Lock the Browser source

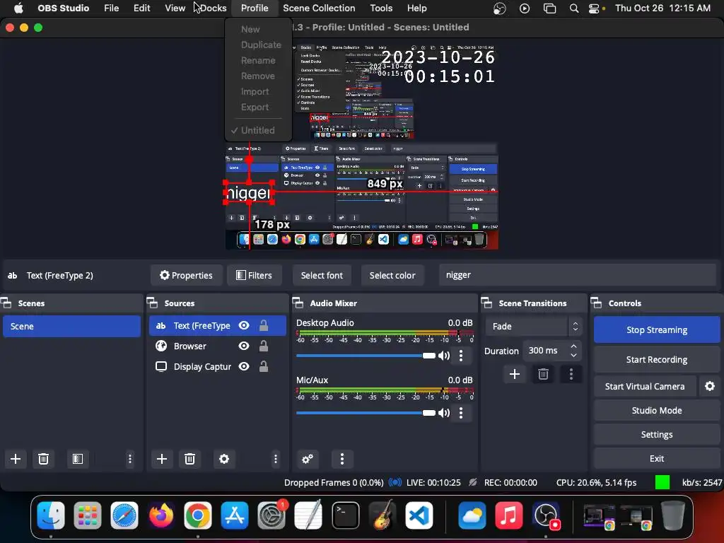coord(264,346)
